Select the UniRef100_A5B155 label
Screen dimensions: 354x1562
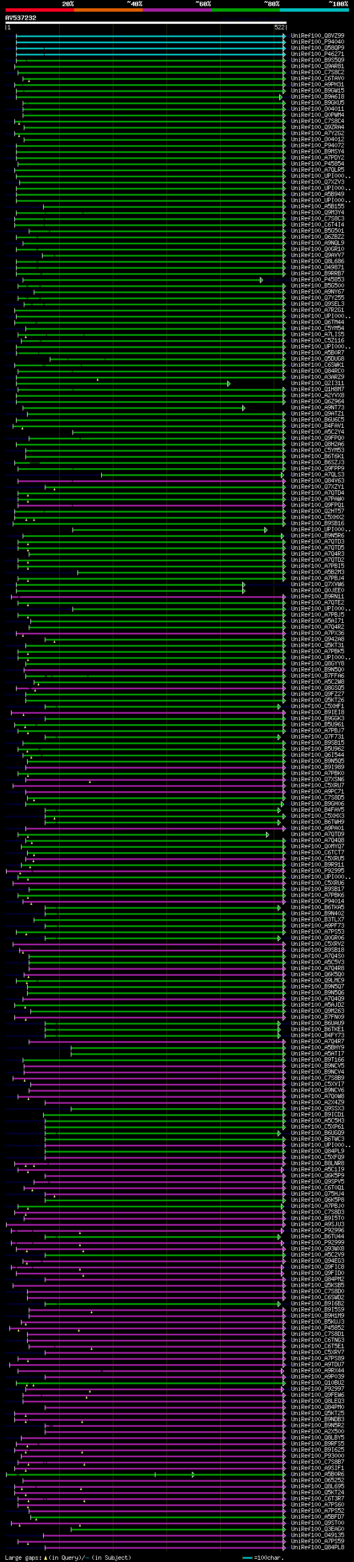tap(317, 207)
